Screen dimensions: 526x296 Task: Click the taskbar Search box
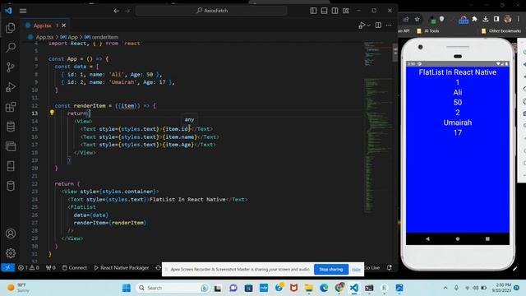[173, 288]
